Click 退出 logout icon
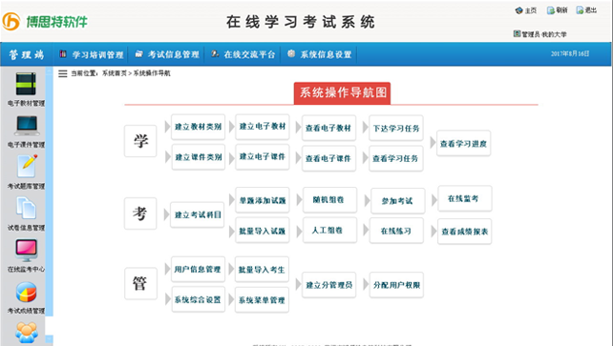The width and height of the screenshot is (613, 346). pos(580,10)
